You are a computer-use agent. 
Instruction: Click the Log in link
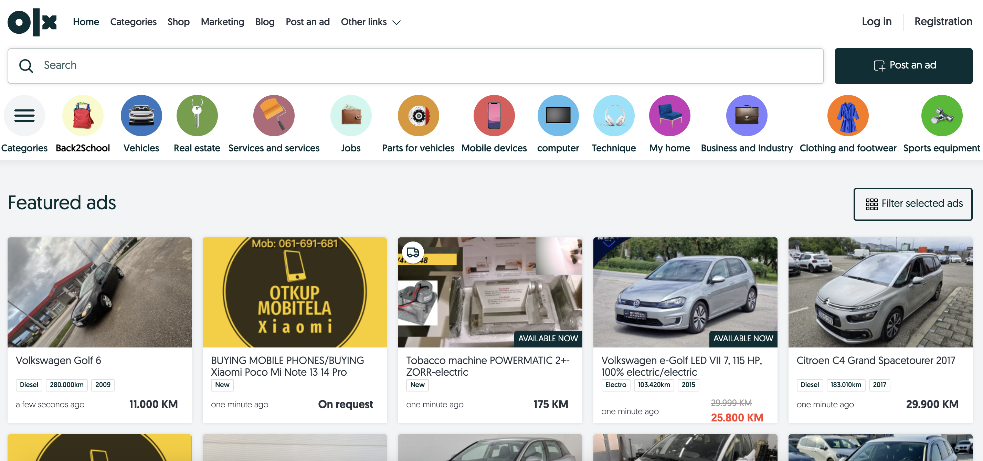coord(877,22)
